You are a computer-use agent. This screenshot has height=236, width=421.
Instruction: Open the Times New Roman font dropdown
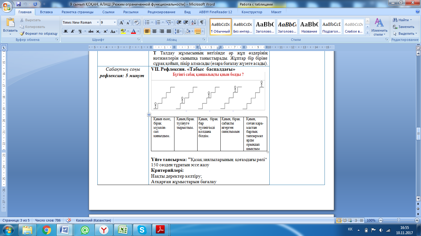point(98,22)
